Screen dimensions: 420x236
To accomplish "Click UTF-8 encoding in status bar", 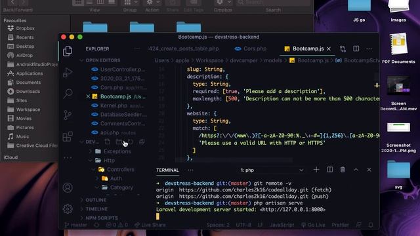I will (243, 225).
